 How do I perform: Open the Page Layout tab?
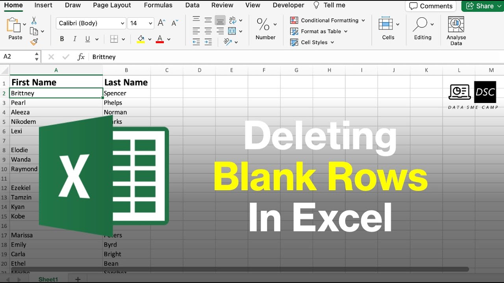(x=112, y=5)
